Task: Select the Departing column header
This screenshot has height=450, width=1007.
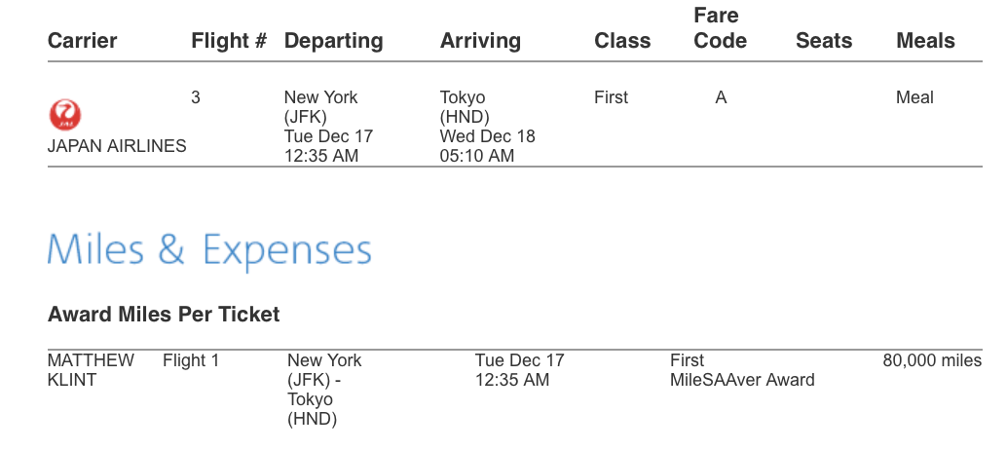Action: click(333, 41)
